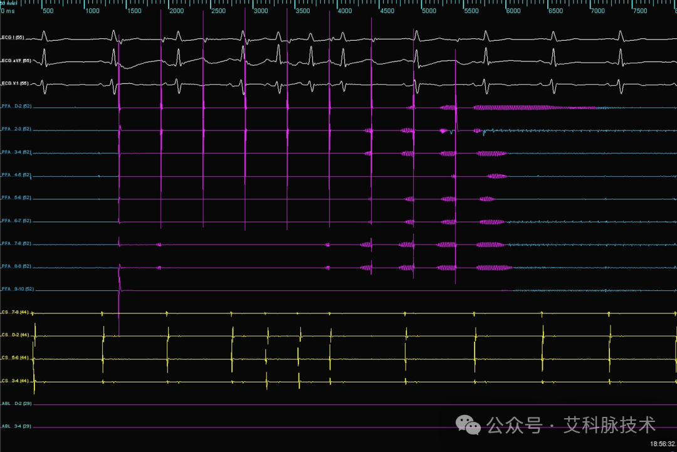Click the 4000 ms mark on time ruler

345,11
